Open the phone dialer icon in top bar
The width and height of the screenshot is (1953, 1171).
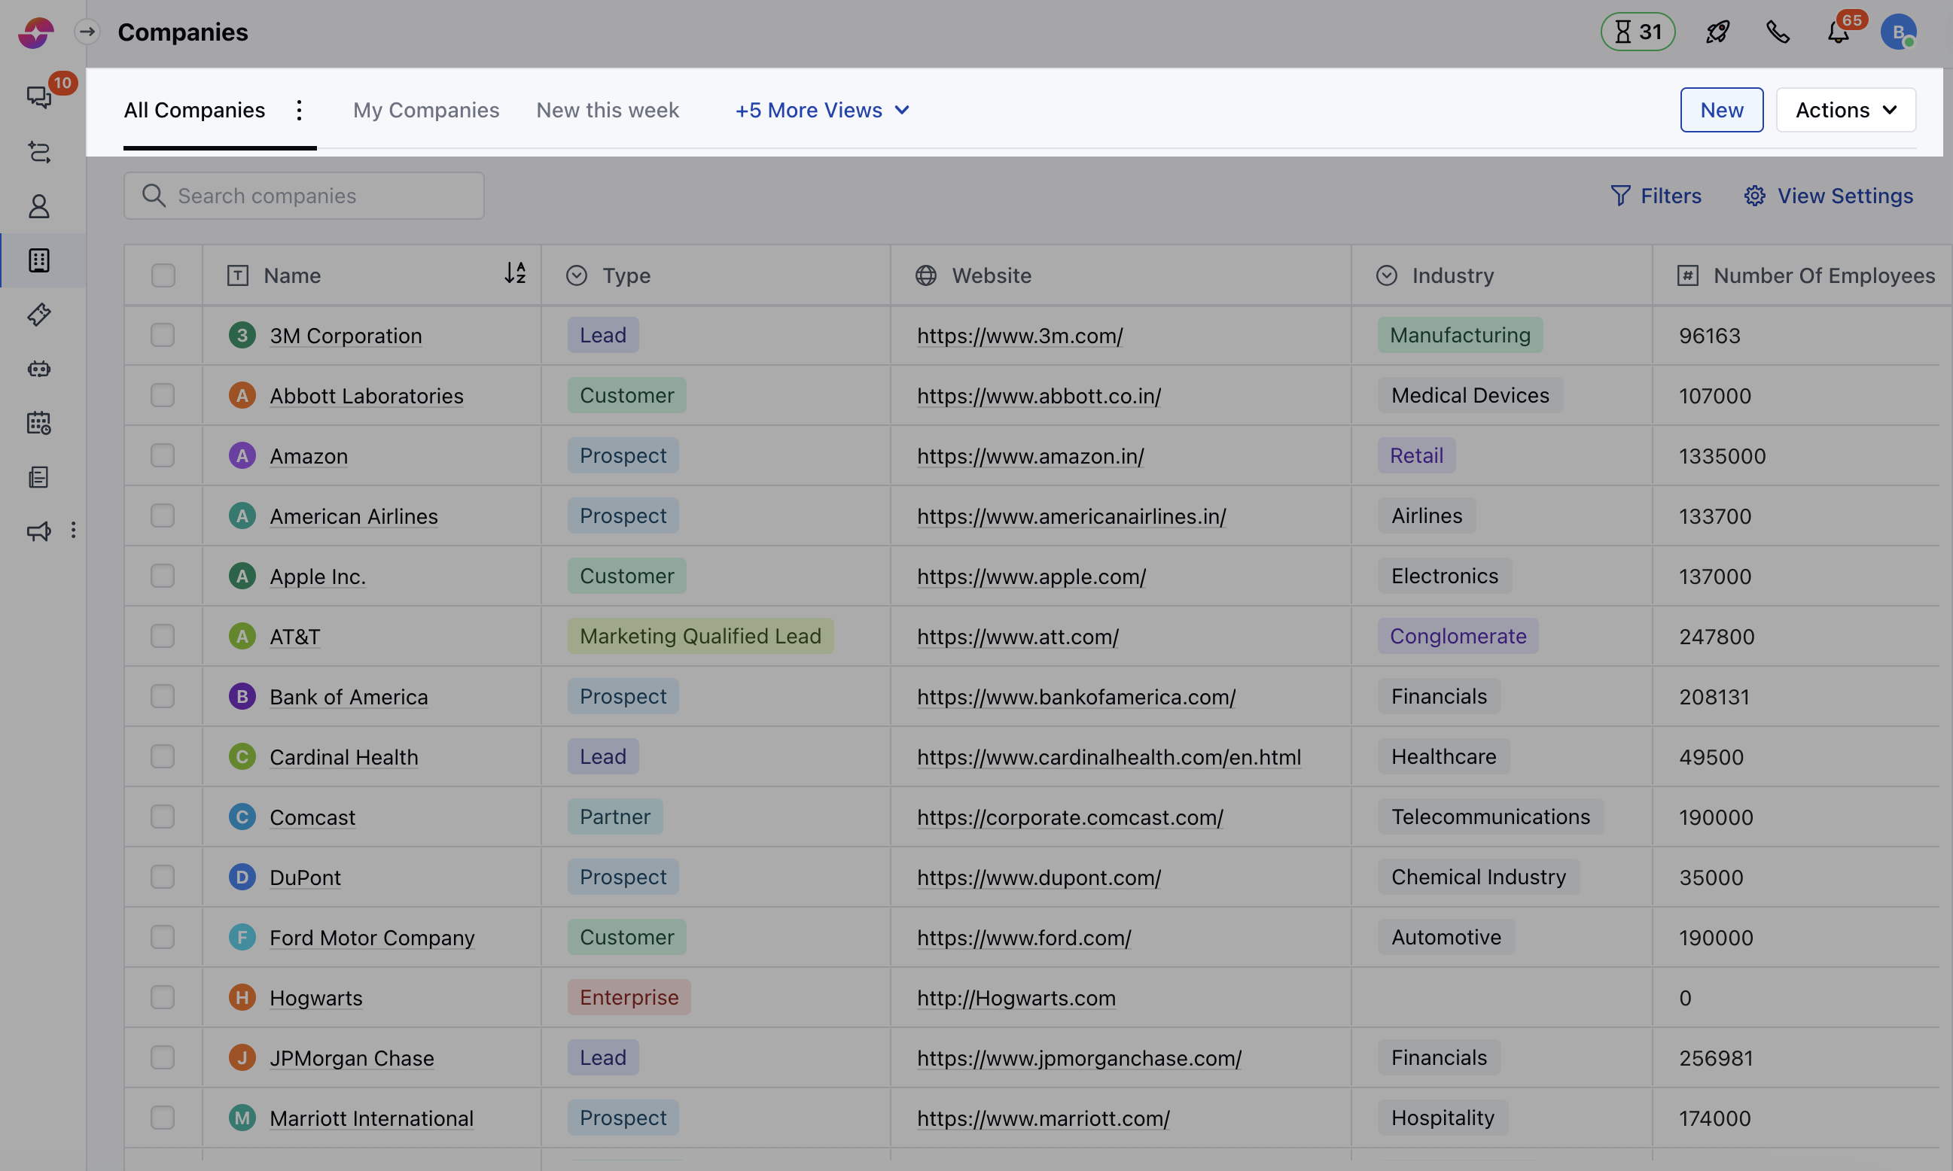pyautogui.click(x=1778, y=32)
